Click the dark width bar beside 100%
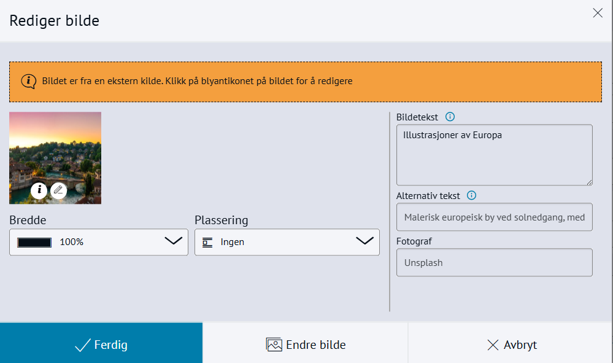Image resolution: width=613 pixels, height=363 pixels. (x=34, y=242)
